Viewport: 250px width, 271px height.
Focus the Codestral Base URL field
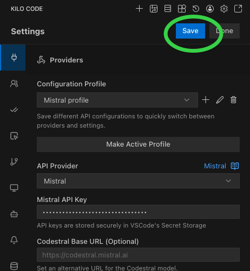pyautogui.click(x=138, y=255)
